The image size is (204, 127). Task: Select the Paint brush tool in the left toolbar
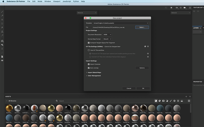(x=2, y=12)
